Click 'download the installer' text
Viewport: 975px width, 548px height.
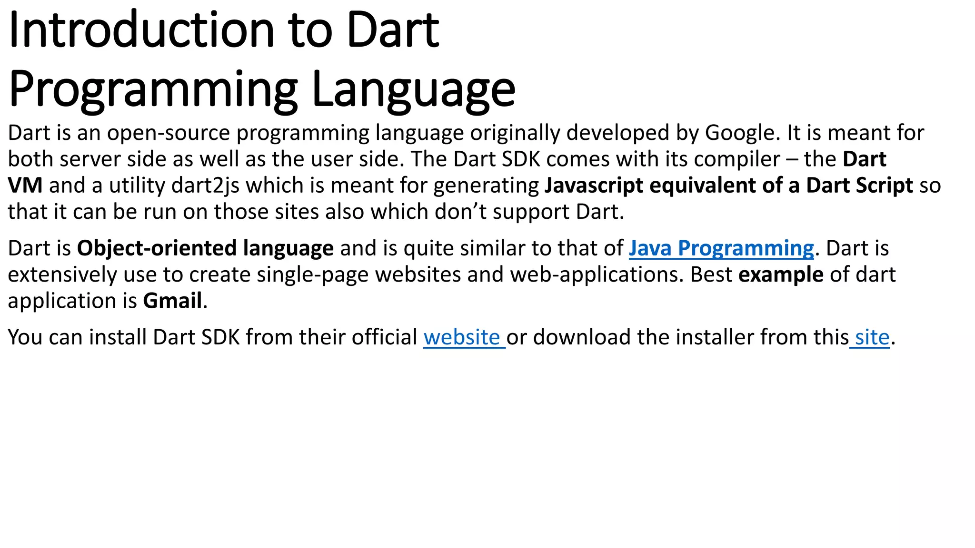(643, 337)
